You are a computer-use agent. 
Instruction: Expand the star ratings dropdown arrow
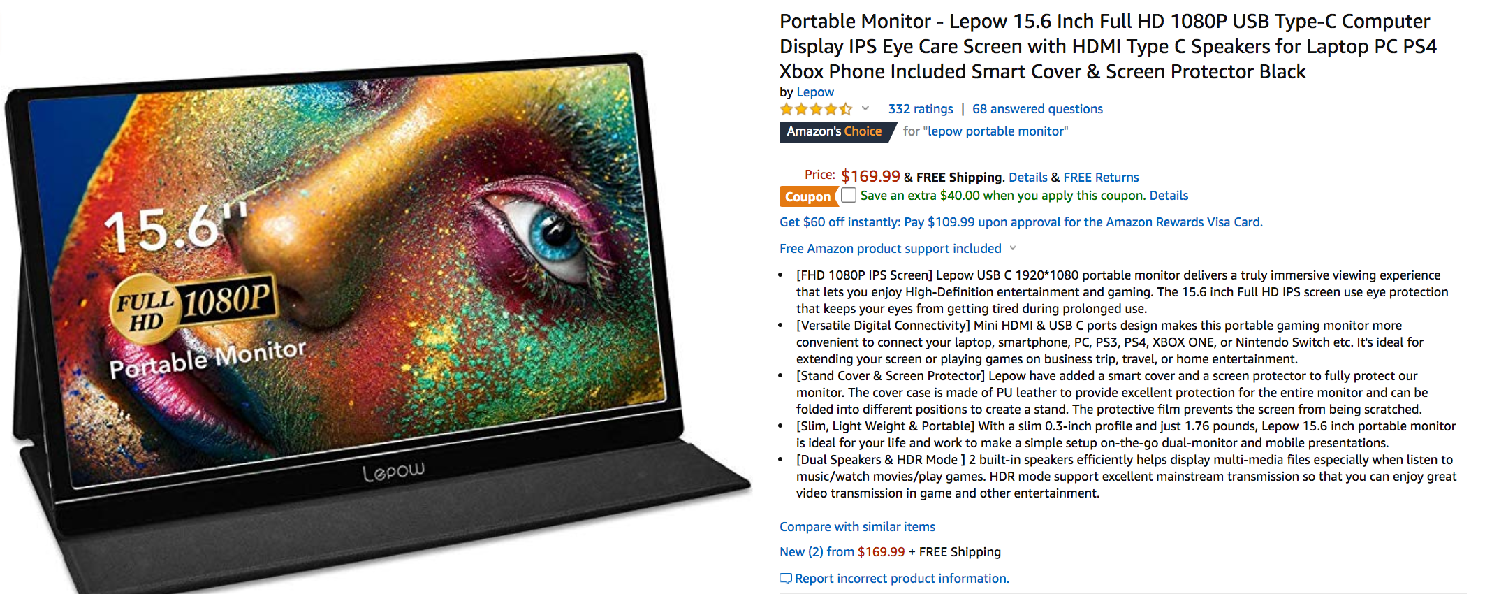coord(865,108)
